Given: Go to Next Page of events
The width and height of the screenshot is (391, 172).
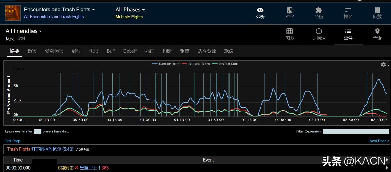Looking at the screenshot, I should 379,141.
